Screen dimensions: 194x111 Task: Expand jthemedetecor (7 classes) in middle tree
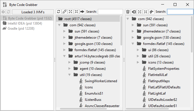pyautogui.click(x=64, y=38)
